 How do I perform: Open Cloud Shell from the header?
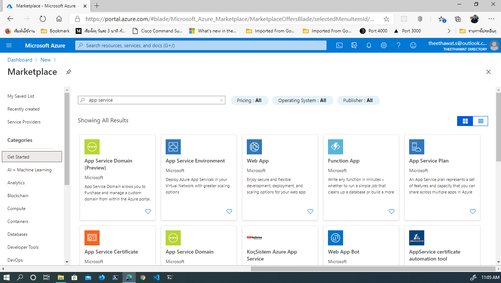coord(339,45)
